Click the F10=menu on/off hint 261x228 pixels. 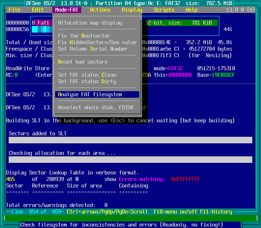click(175, 212)
